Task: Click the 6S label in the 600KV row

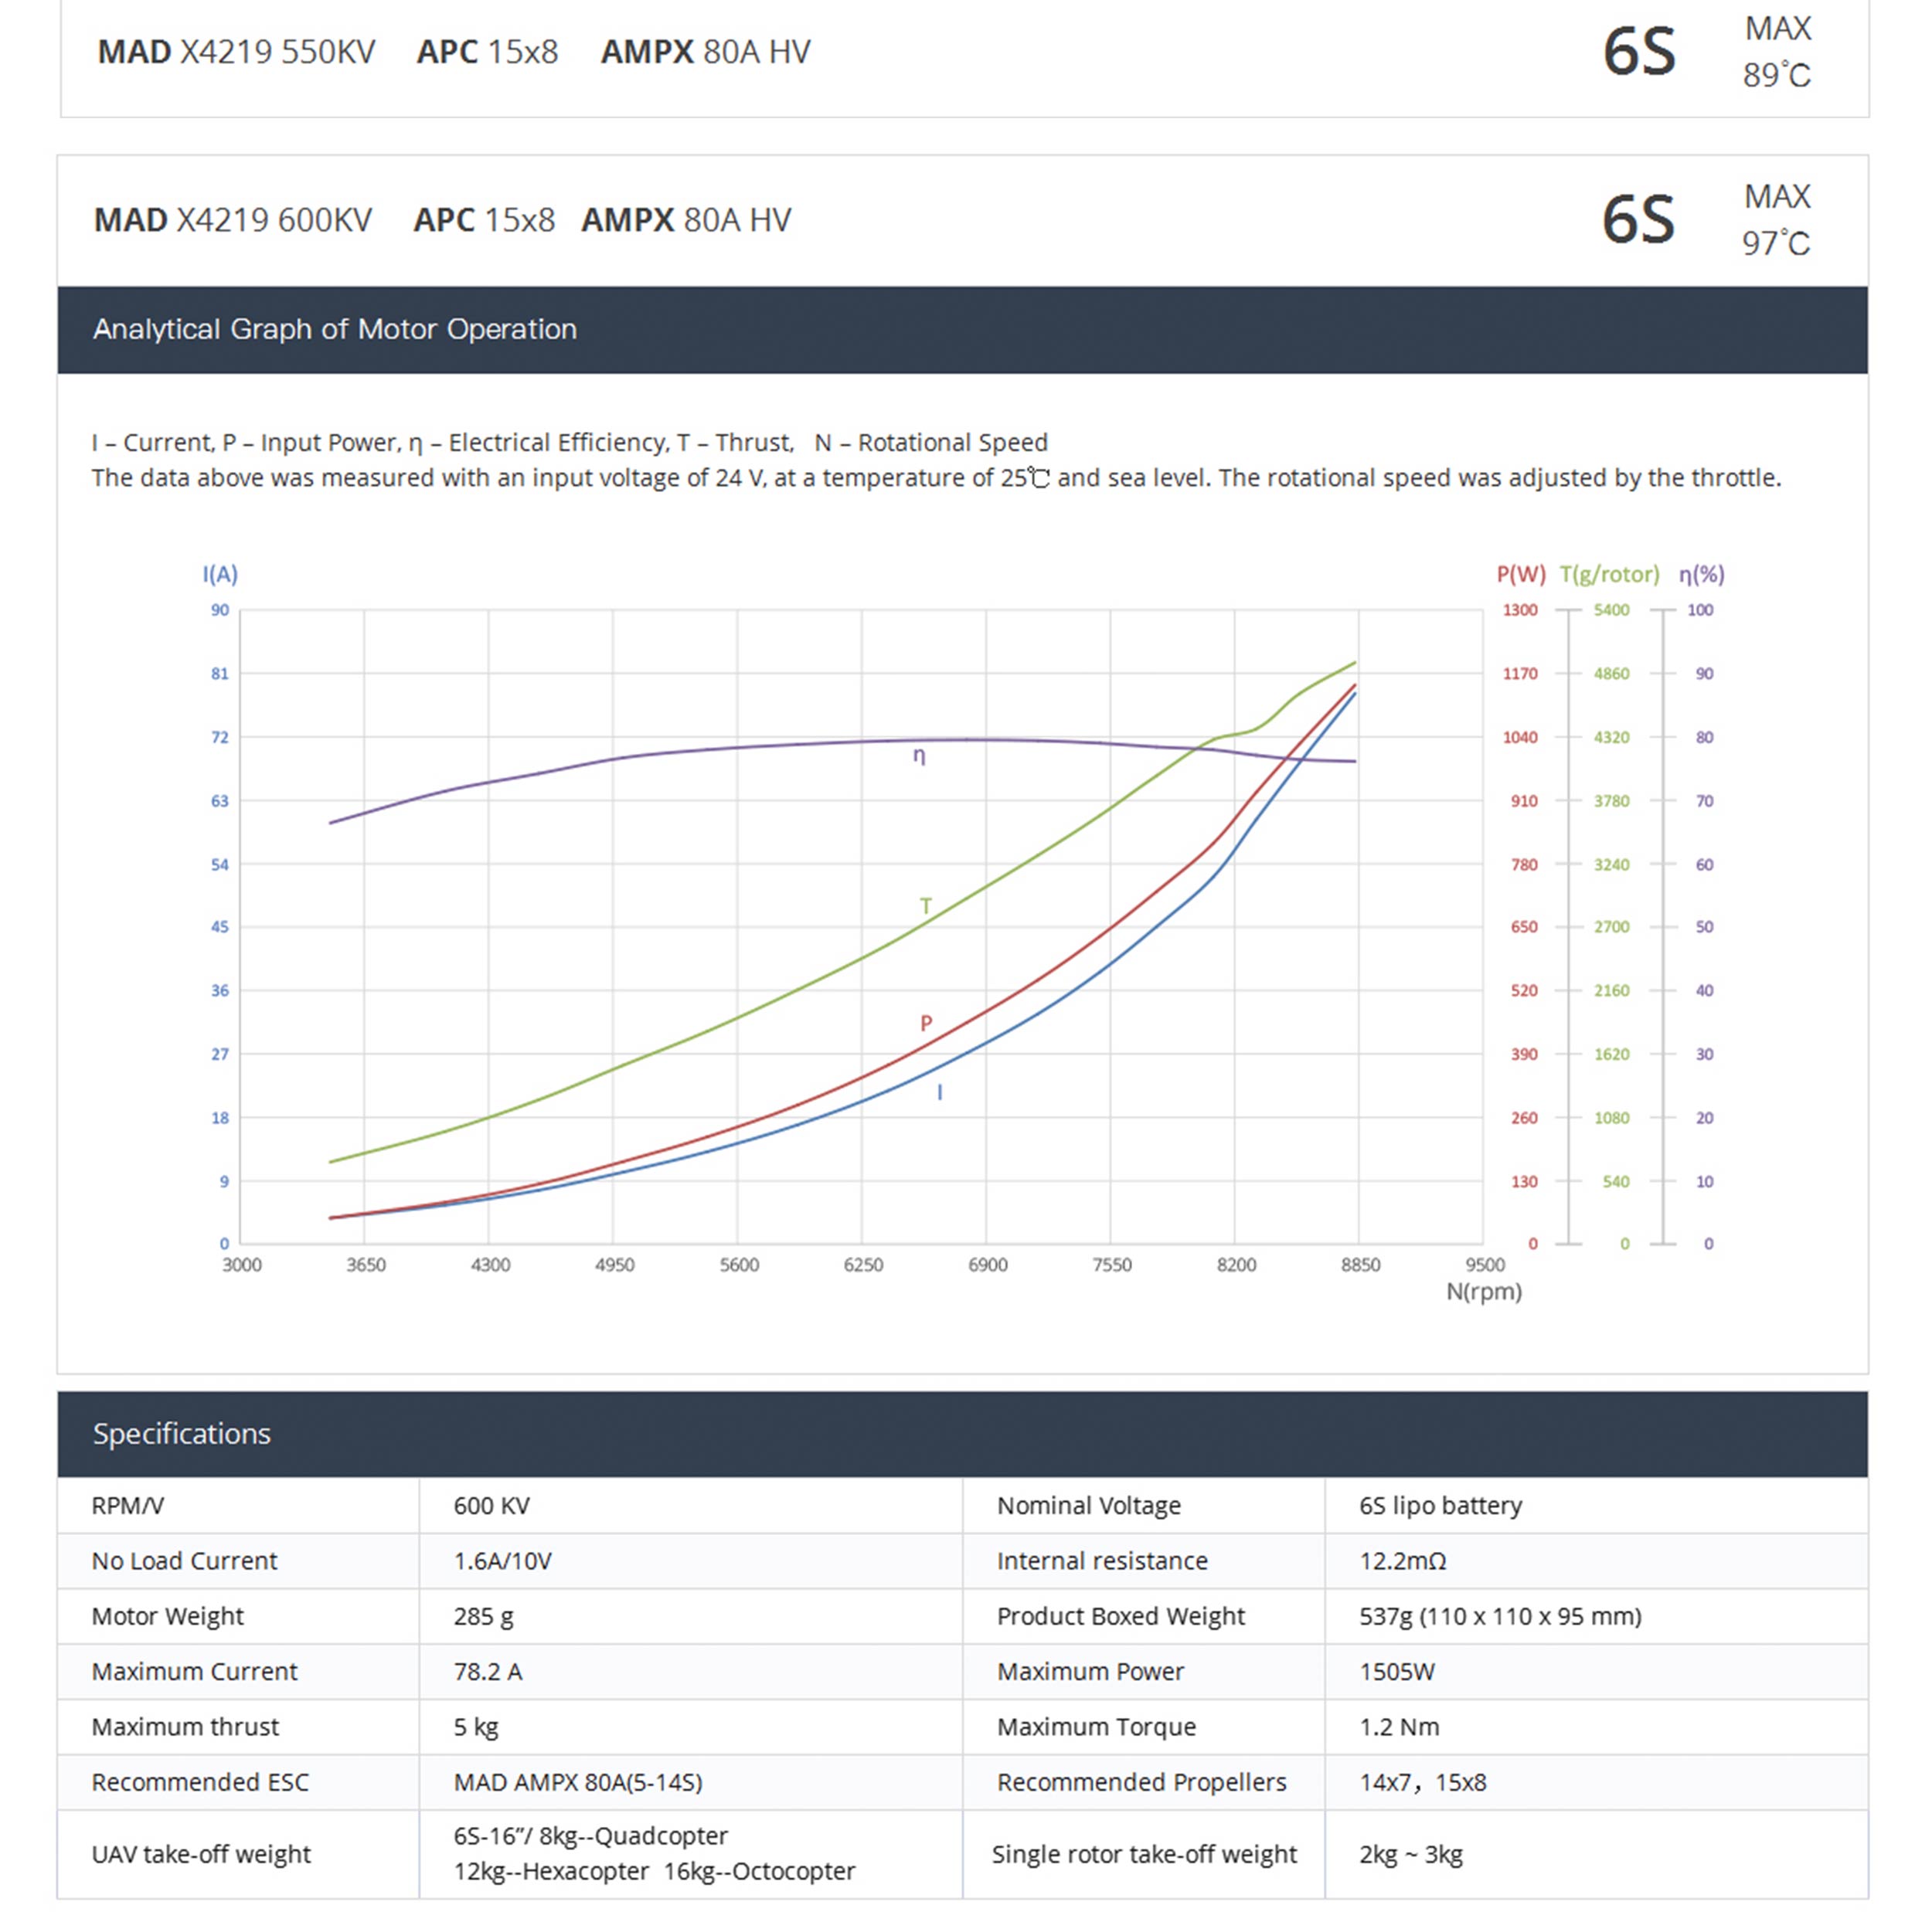Action: coord(1638,220)
